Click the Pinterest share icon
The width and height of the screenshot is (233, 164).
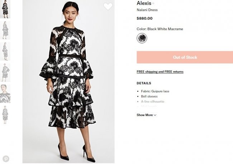tap(6, 159)
